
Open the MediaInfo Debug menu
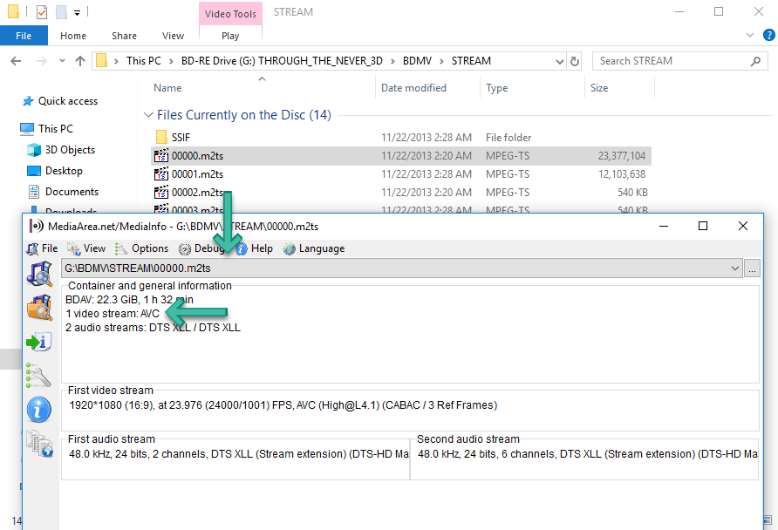201,248
